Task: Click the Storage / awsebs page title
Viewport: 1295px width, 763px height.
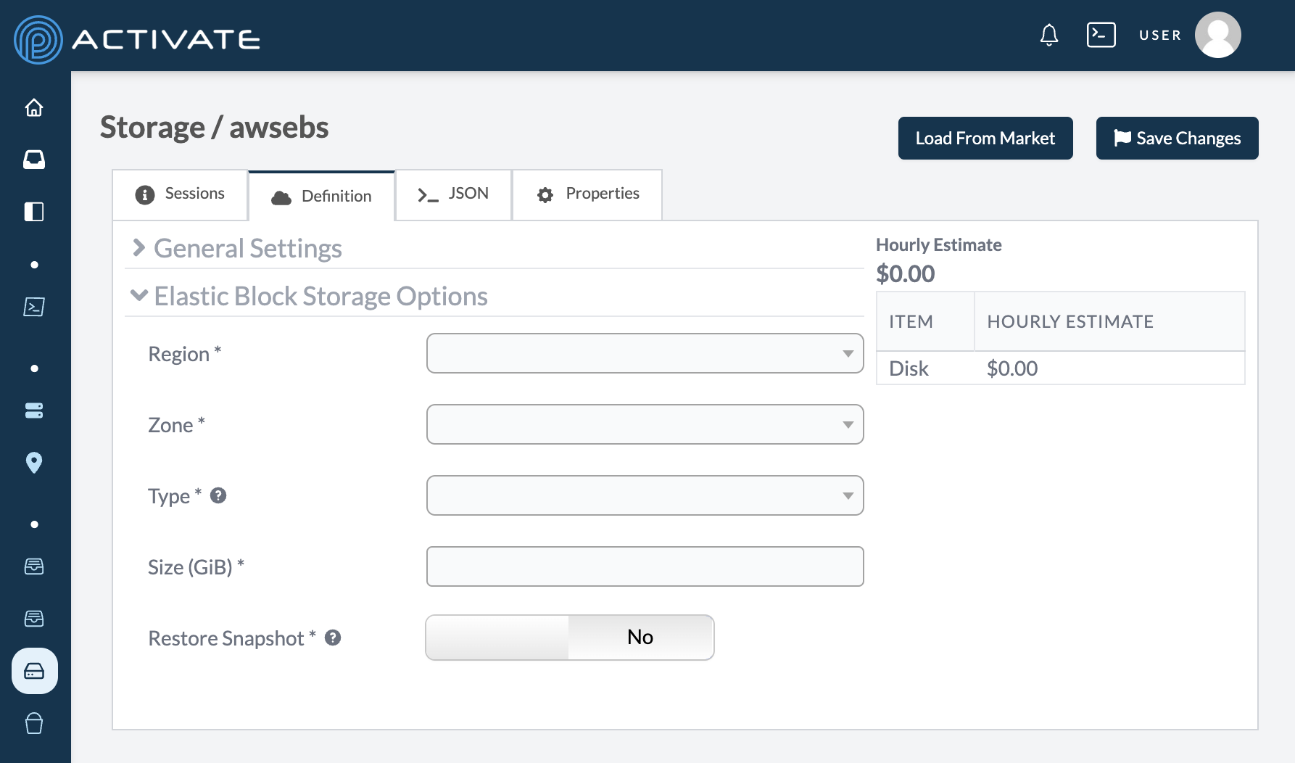Action: click(215, 127)
